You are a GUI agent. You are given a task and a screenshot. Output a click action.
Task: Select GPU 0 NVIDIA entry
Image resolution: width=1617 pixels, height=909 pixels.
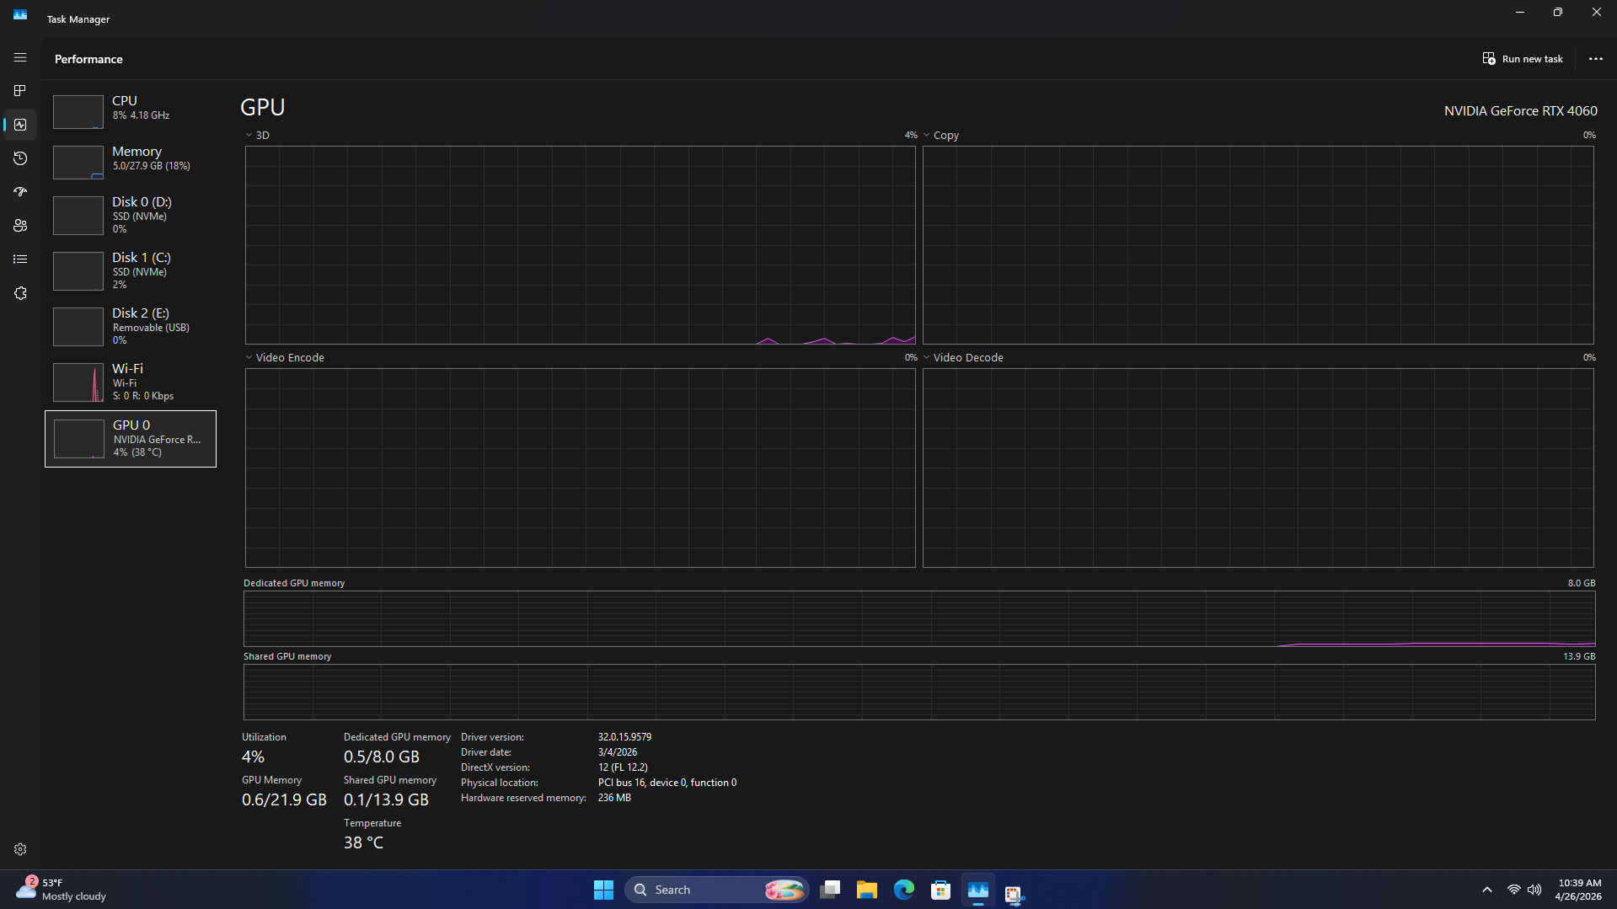131,439
